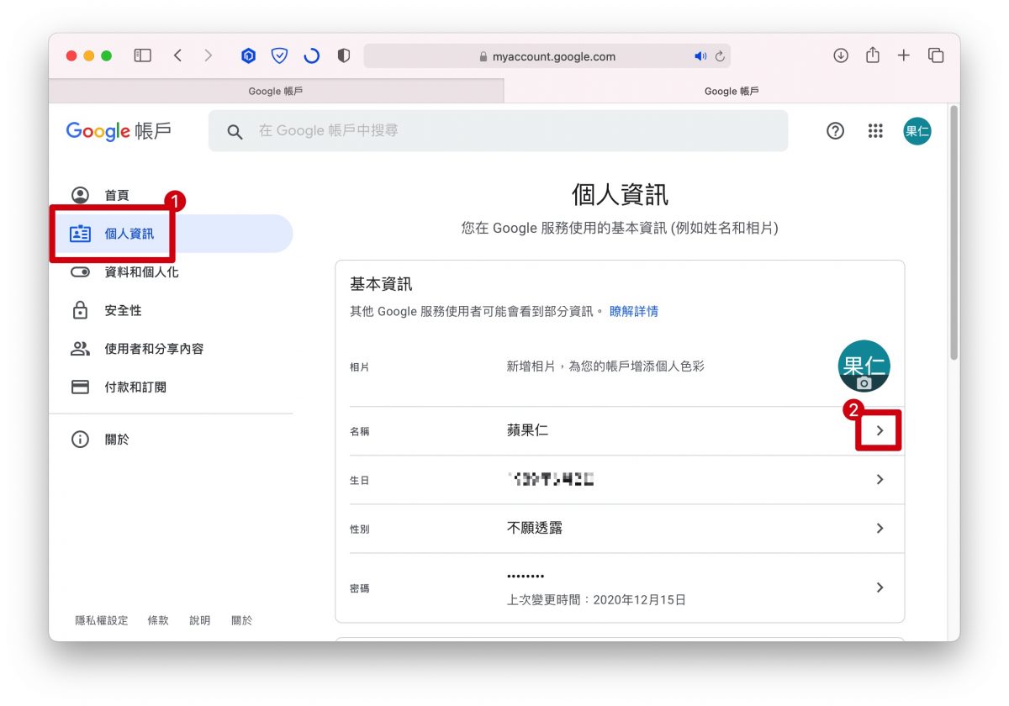Click the 首頁 person icon in sidebar
Viewport: 1009px width, 706px height.
(80, 195)
